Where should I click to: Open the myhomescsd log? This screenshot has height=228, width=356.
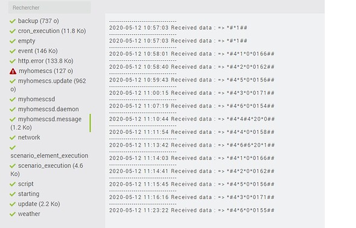[x=36, y=99]
